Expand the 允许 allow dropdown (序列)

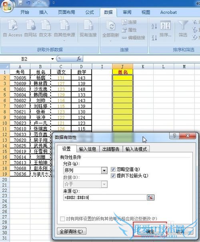[104, 171]
